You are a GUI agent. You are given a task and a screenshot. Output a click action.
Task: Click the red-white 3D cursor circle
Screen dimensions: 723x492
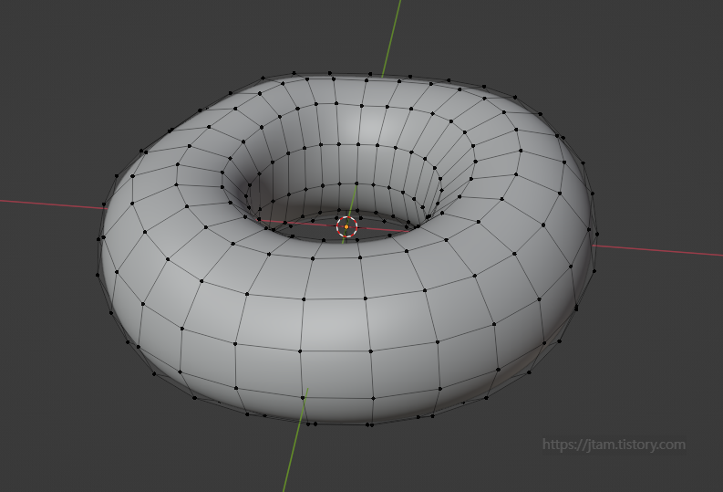(346, 226)
